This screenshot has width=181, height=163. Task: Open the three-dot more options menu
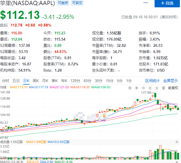pyautogui.click(x=146, y=3)
